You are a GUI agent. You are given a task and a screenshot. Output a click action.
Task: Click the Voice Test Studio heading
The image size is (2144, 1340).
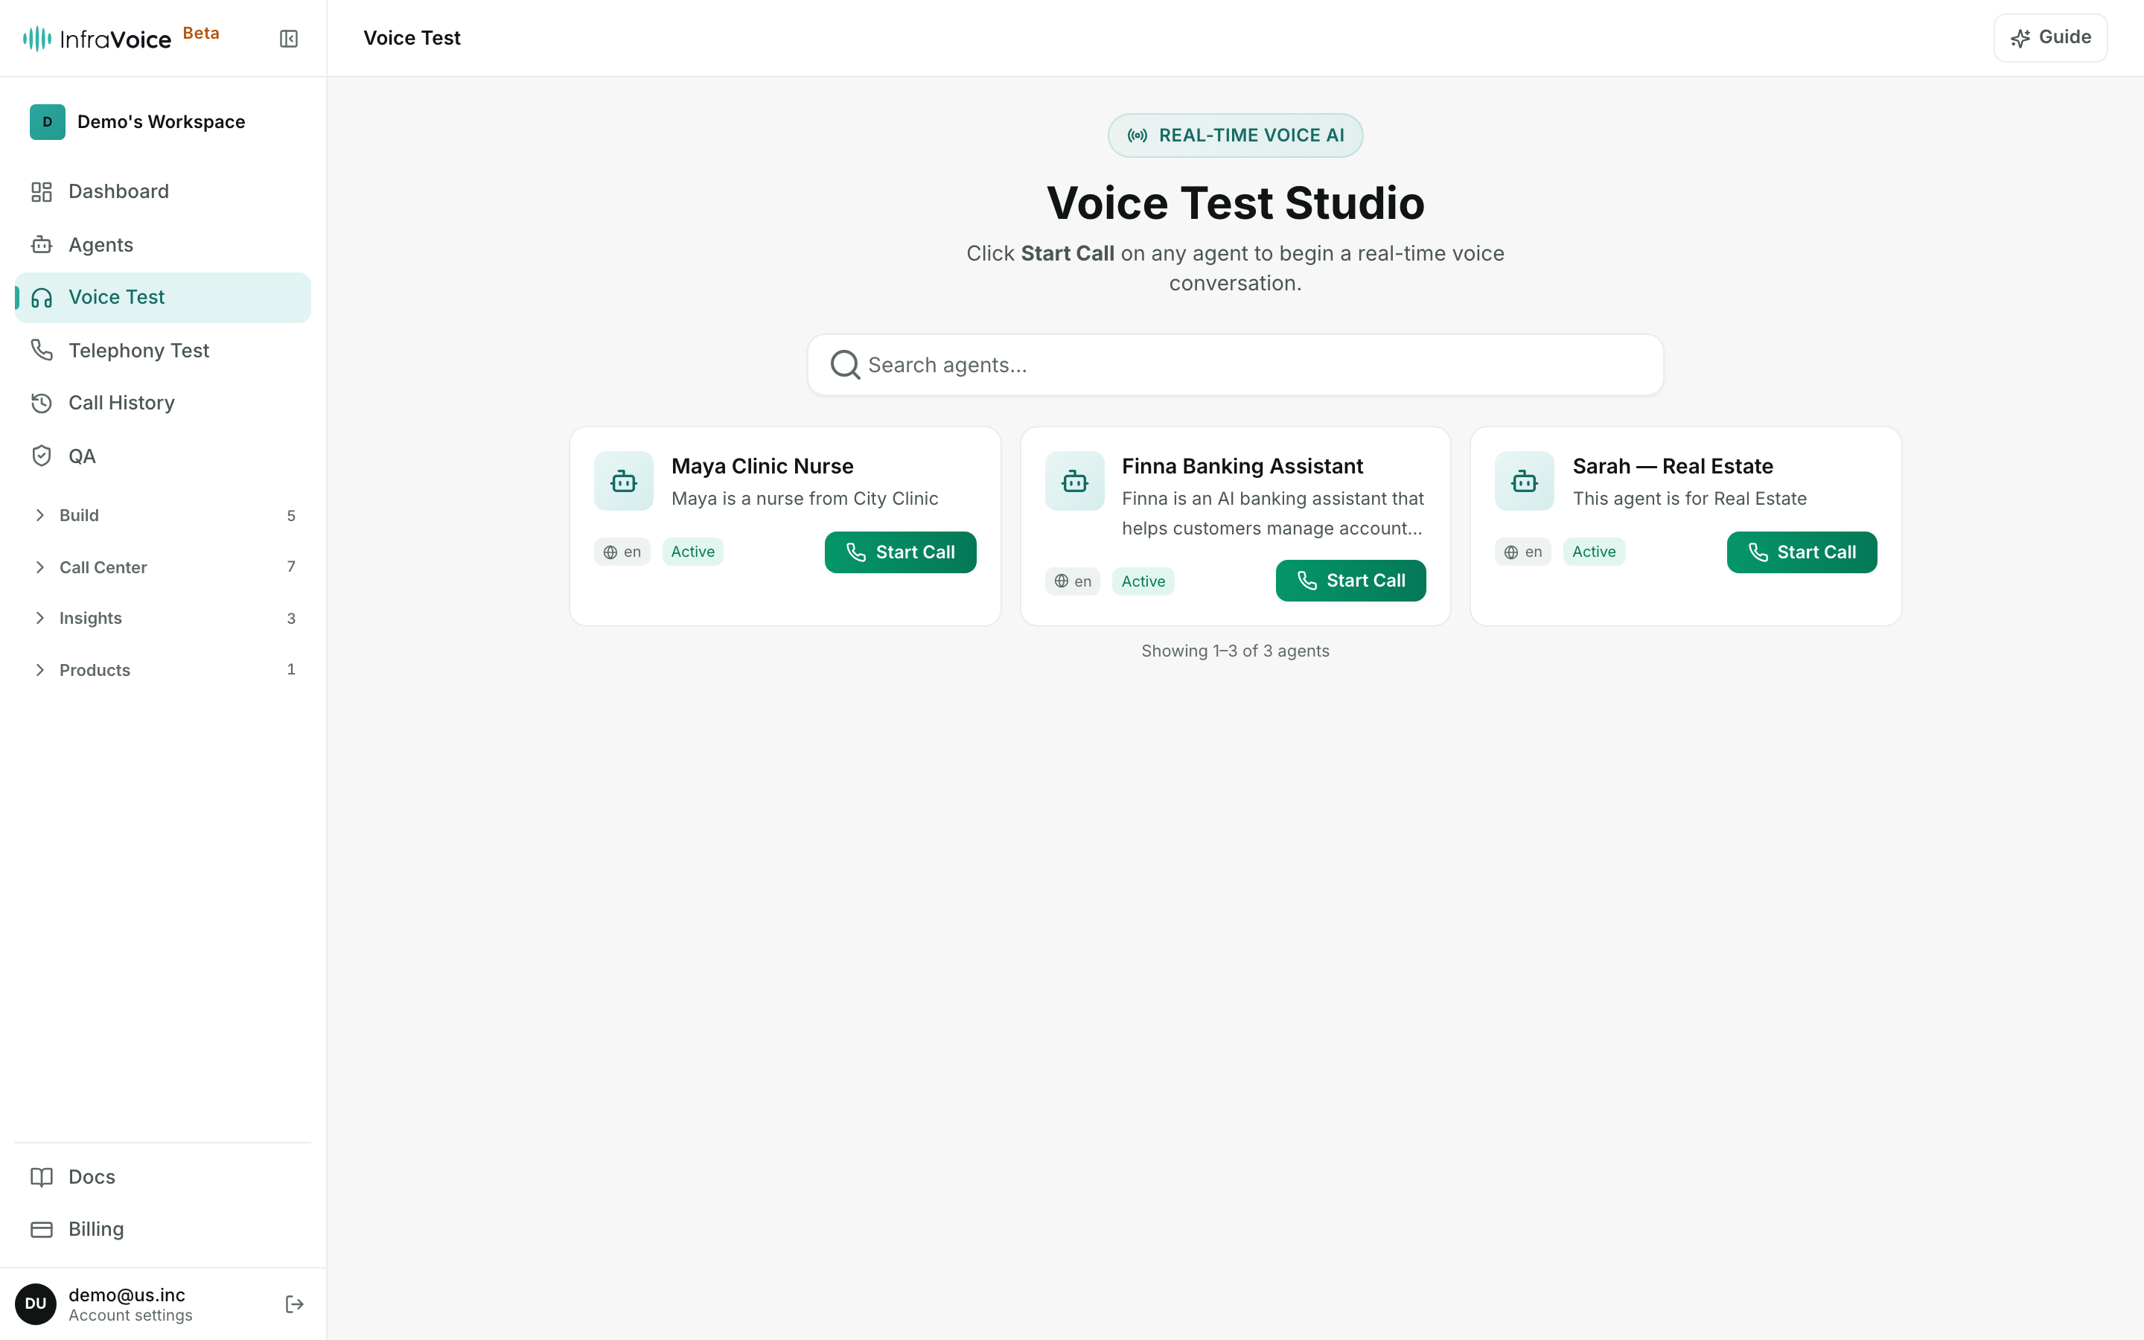click(x=1235, y=203)
